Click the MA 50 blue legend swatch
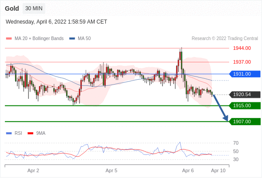The width and height of the screenshot is (262, 178). [72, 39]
